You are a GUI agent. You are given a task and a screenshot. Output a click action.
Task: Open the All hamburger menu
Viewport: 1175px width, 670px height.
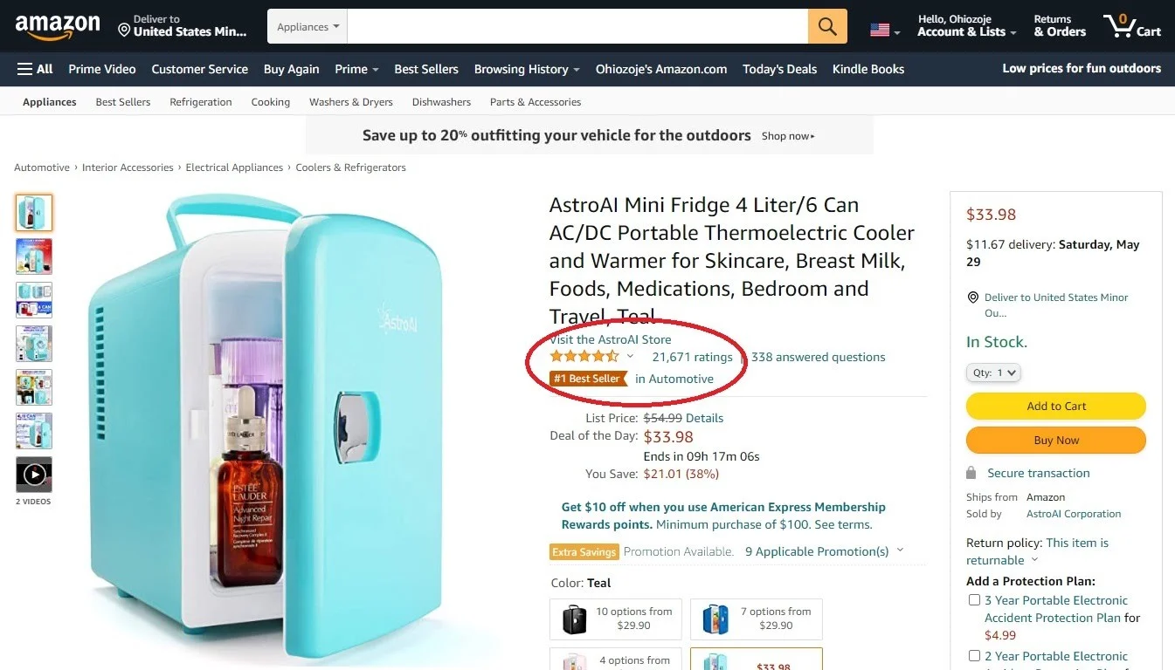[x=35, y=69]
